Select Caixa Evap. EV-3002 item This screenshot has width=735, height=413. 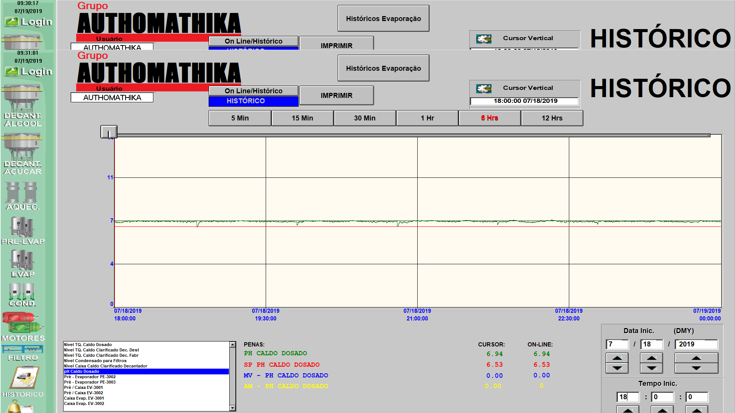click(146, 403)
